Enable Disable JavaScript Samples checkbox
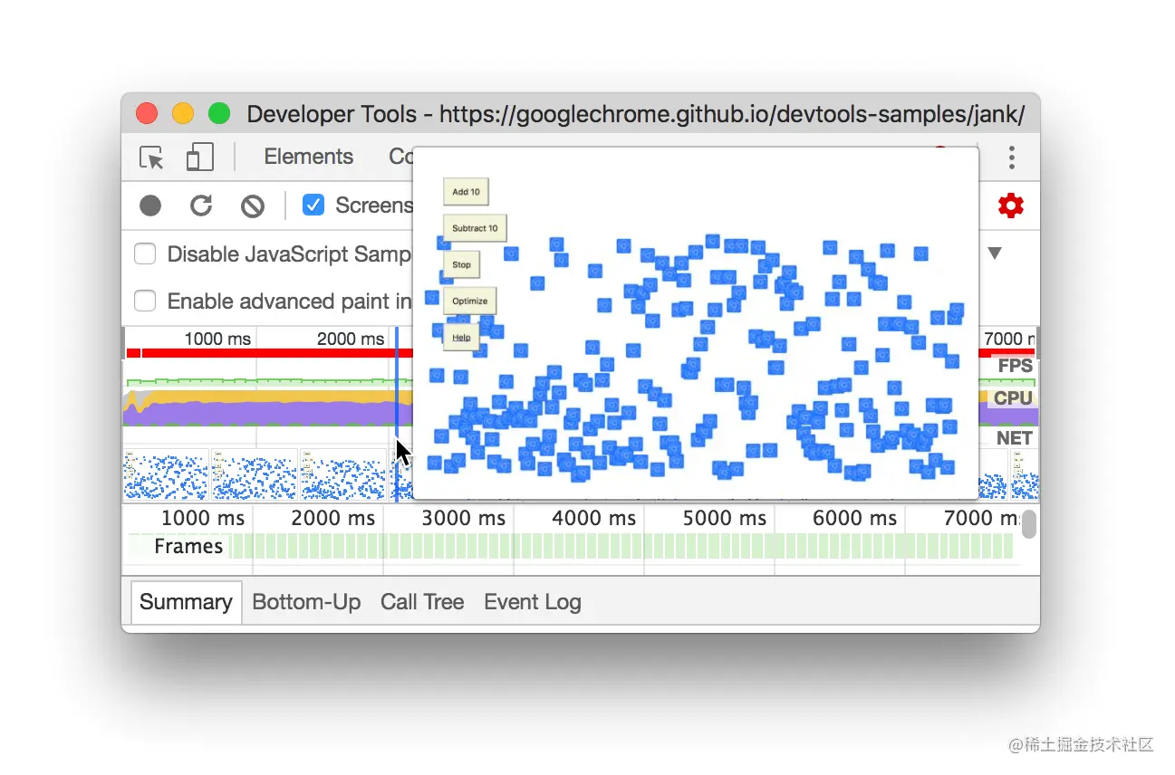1175x775 pixels. [x=145, y=254]
